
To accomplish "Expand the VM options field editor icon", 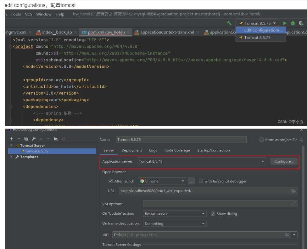I will click(293, 204).
